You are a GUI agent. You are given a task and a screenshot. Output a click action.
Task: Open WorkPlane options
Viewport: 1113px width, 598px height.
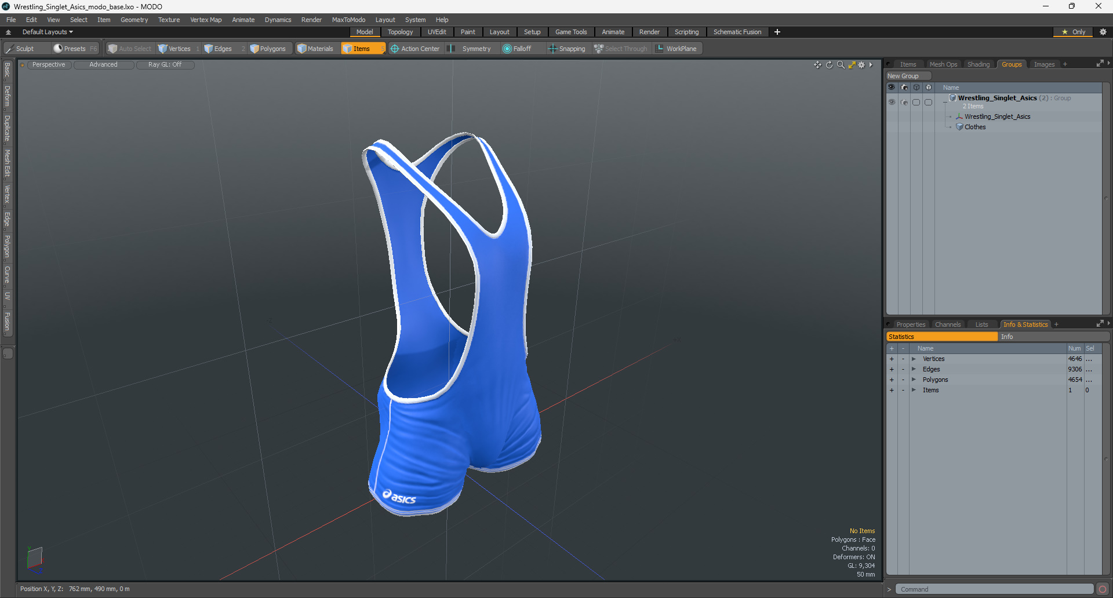(676, 49)
